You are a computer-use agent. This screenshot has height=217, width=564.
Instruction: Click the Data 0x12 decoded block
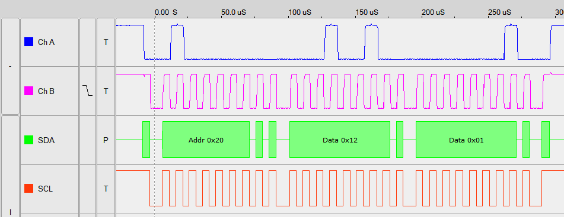tap(340, 140)
